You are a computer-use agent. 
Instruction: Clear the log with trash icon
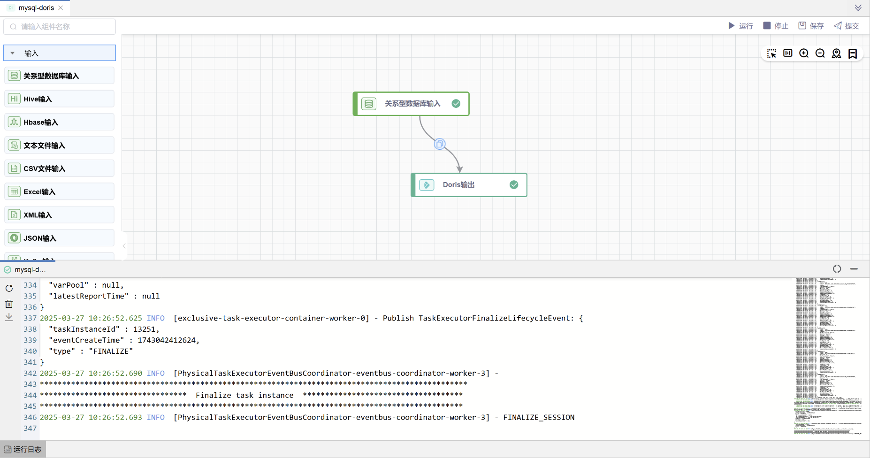(9, 304)
